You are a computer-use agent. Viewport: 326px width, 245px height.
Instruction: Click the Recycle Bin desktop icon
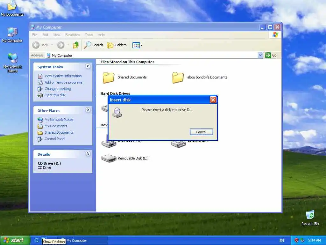pyautogui.click(x=310, y=218)
